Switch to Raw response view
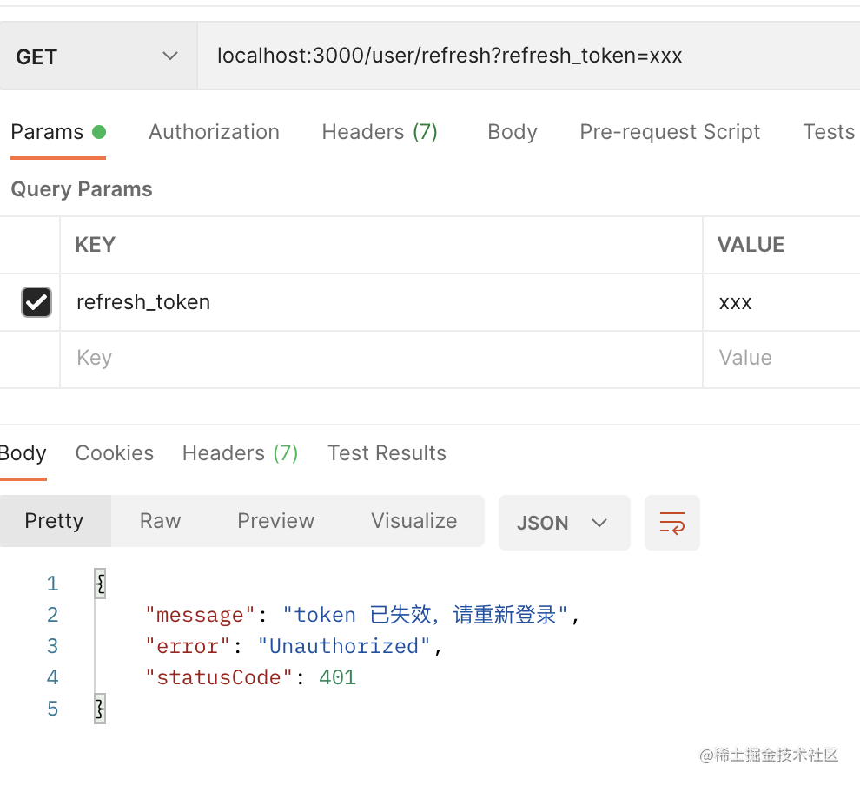Viewport: 860px width, 785px height. [160, 521]
